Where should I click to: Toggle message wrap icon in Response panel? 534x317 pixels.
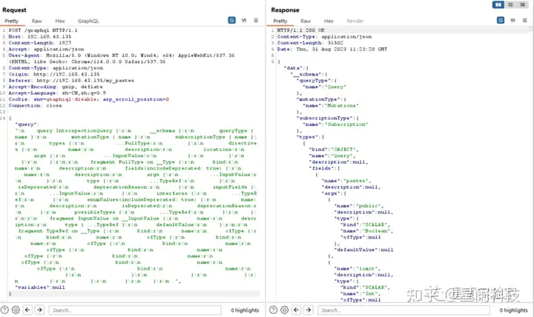pos(501,21)
